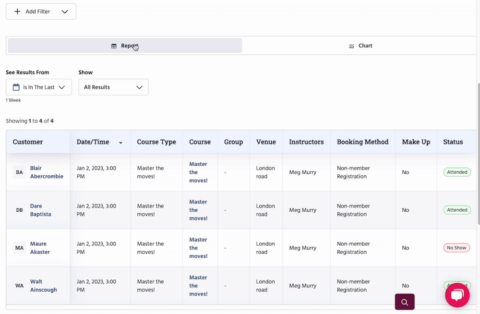This screenshot has height=314, width=480.
Task: Click the vertical page scrollbar
Action: (478, 154)
